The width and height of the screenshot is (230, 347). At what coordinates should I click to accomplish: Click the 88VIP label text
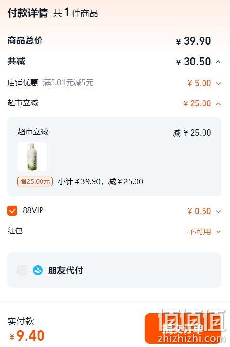[x=33, y=210]
